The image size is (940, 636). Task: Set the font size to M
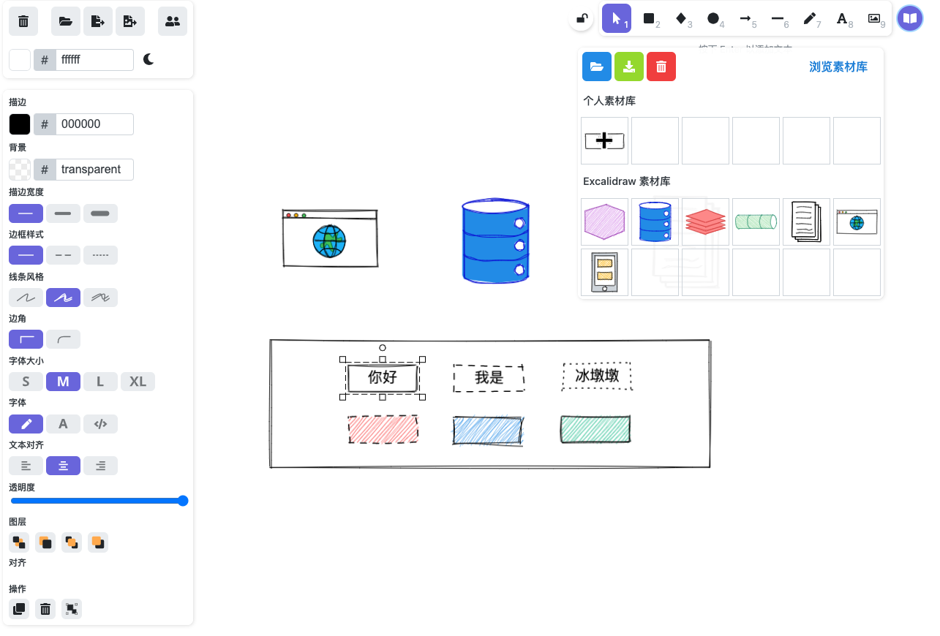pyautogui.click(x=63, y=382)
